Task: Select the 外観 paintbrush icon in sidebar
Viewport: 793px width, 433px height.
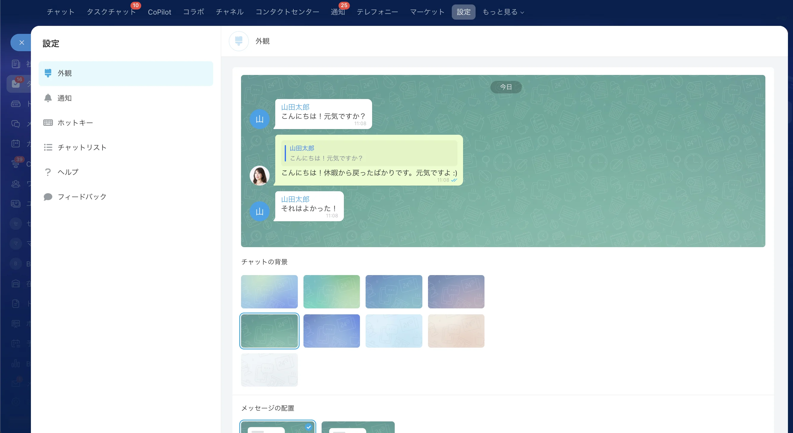Action: (48, 73)
